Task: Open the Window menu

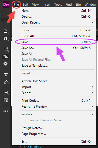Action: coord(90,5)
